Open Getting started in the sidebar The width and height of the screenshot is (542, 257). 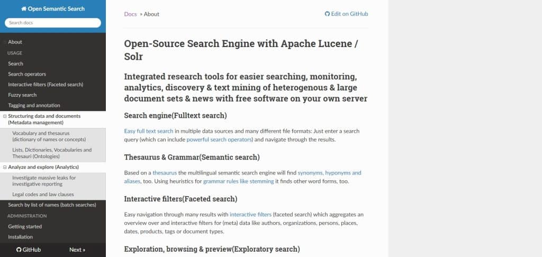[x=25, y=227]
